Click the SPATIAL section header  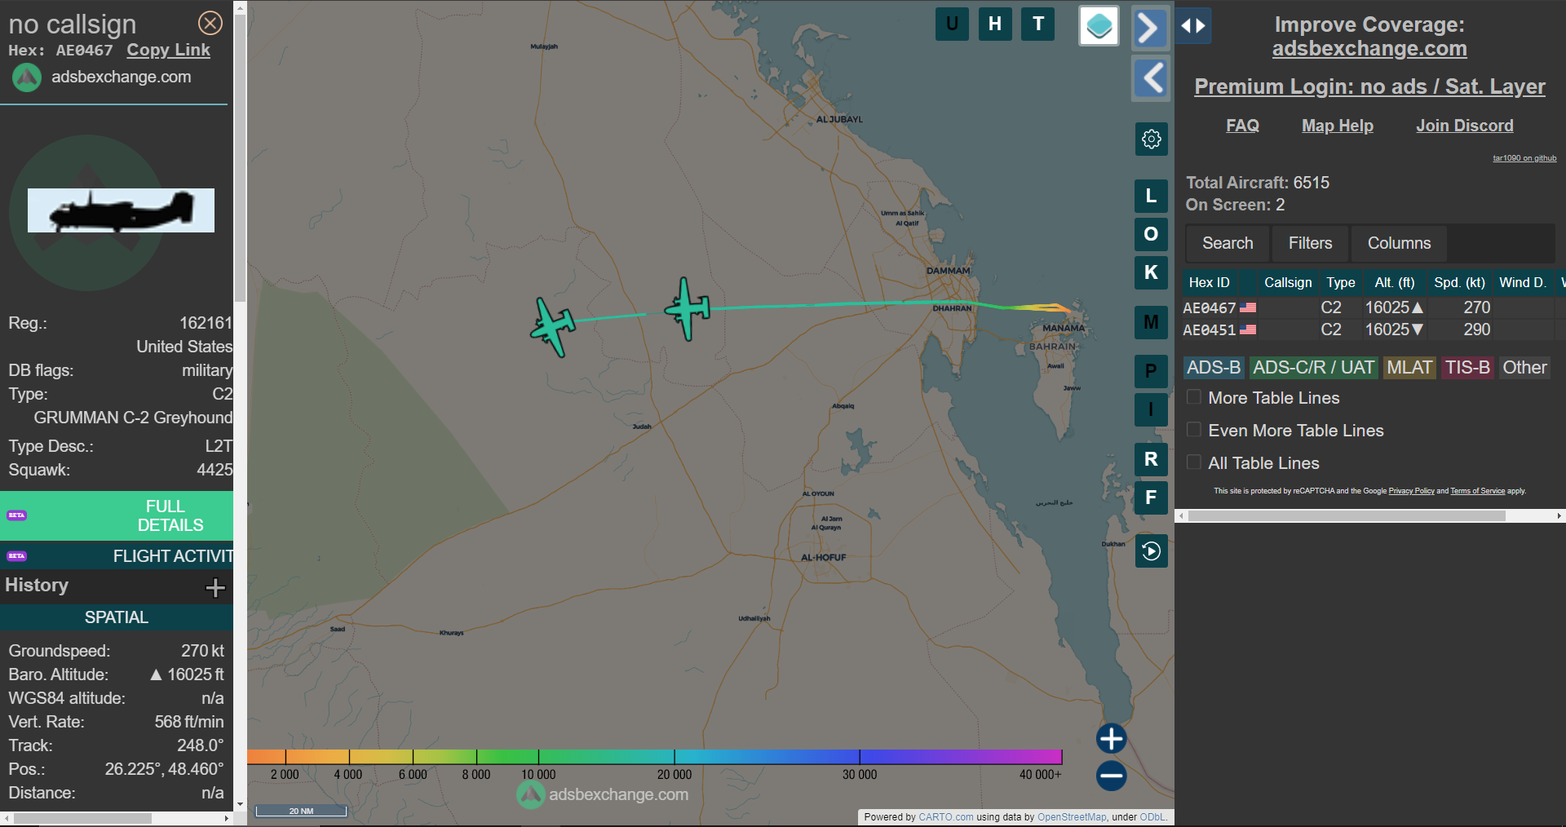pyautogui.click(x=117, y=617)
